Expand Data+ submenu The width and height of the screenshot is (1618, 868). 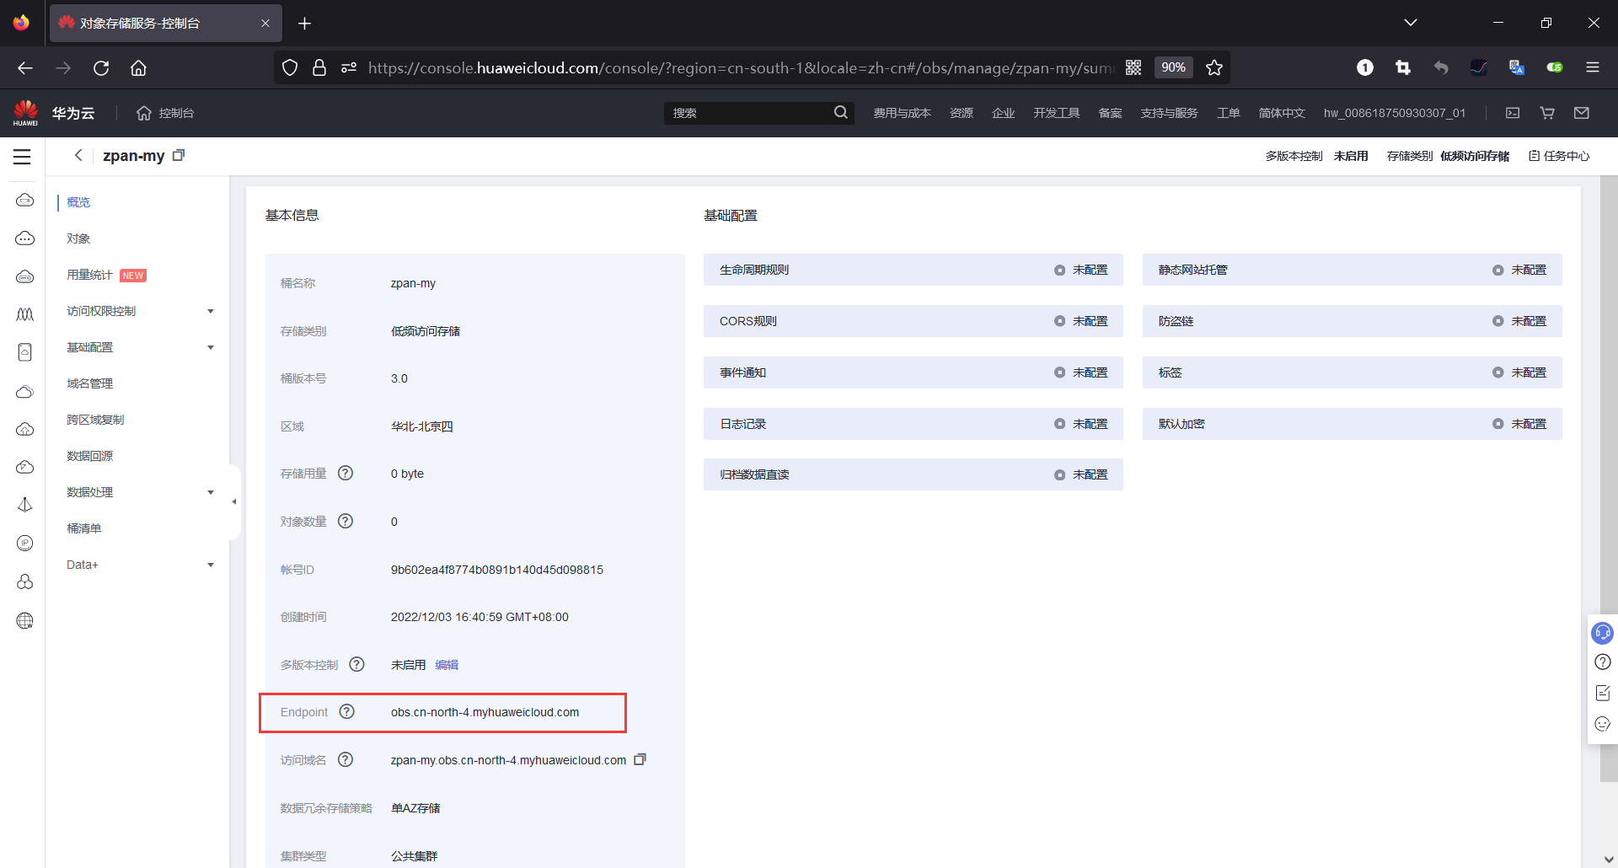211,565
